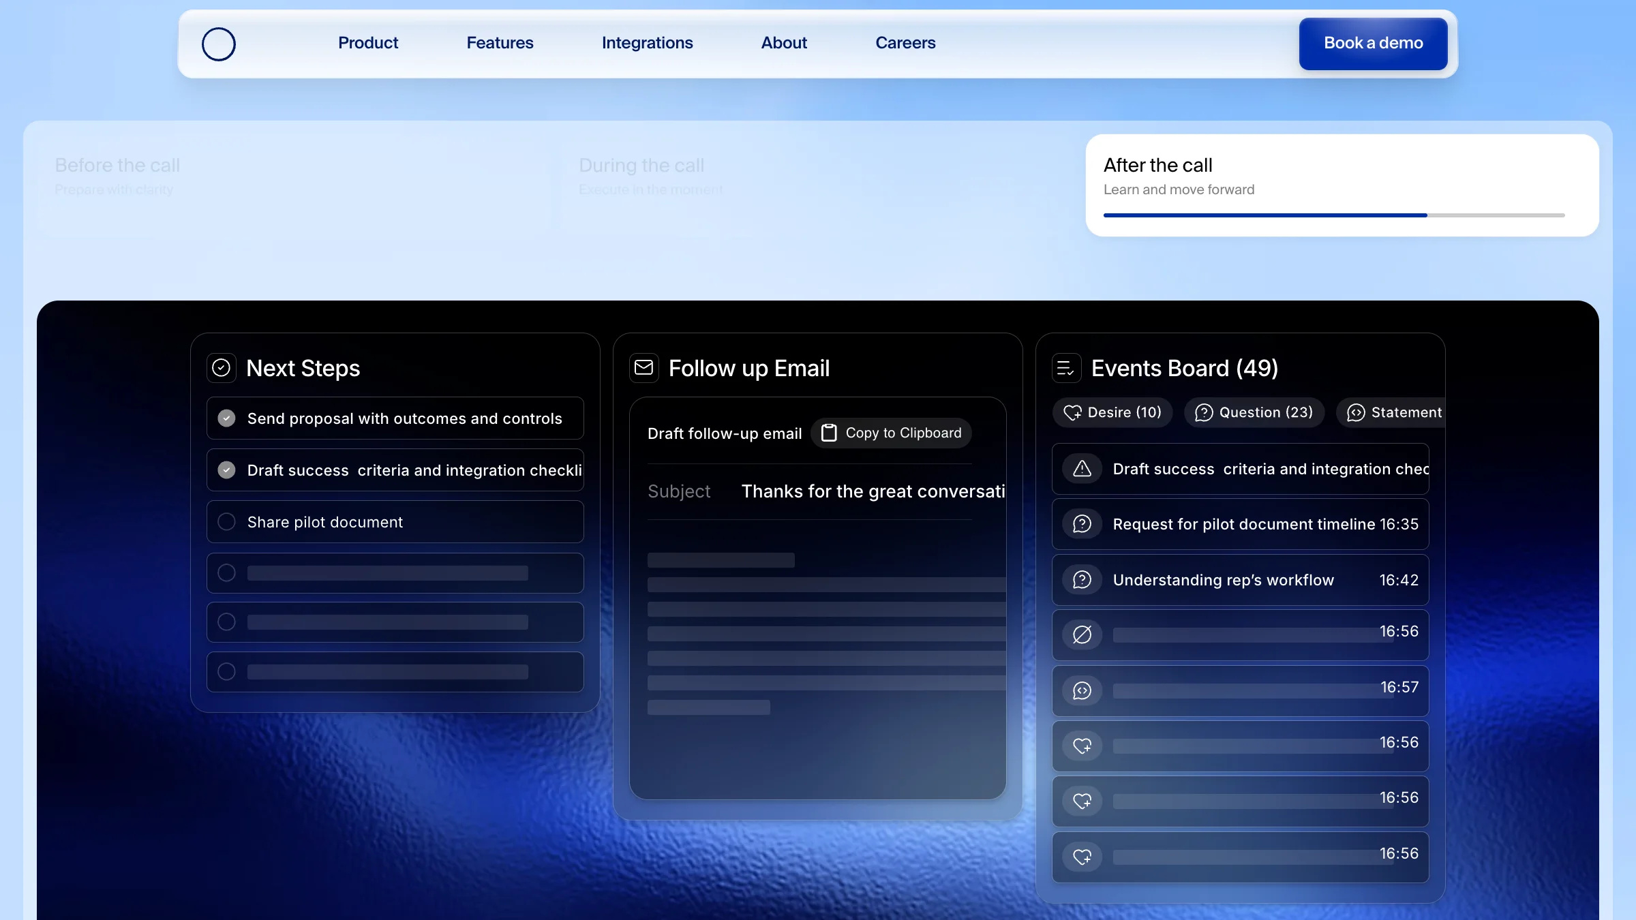Viewport: 1636px width, 920px height.
Task: Open the Integrations menu item
Action: click(647, 43)
